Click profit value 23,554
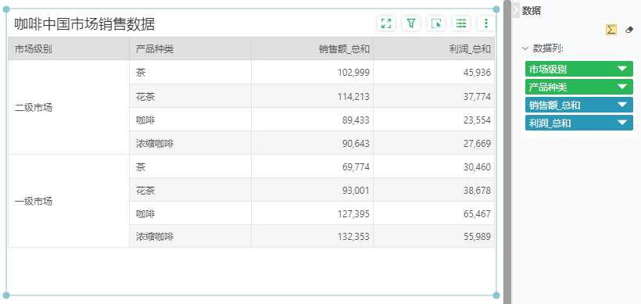 (478, 120)
